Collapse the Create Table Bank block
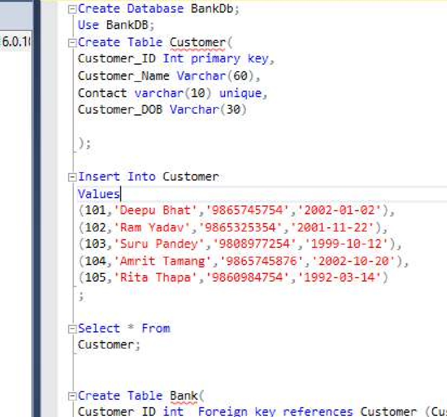 72,396
